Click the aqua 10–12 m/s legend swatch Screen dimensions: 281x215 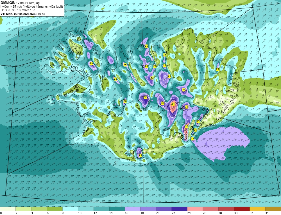tap(86, 209)
